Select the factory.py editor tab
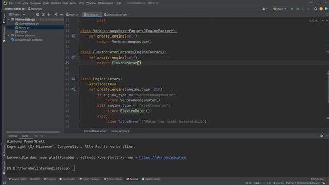This screenshot has height=185, width=329. tap(92, 15)
